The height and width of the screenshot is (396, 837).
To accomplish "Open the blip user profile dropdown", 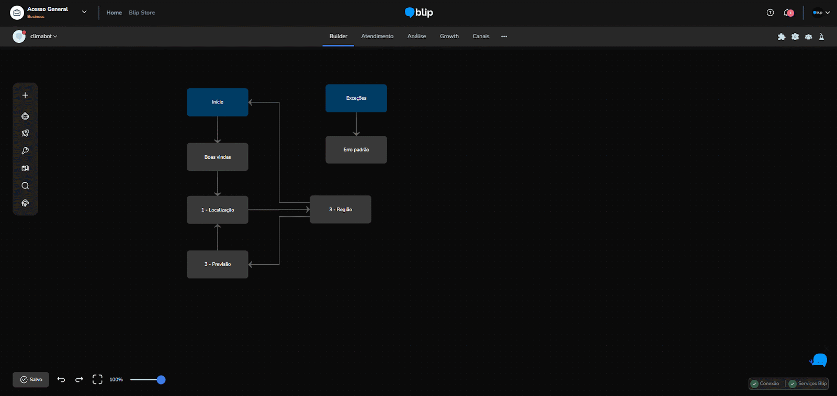I will [x=821, y=13].
